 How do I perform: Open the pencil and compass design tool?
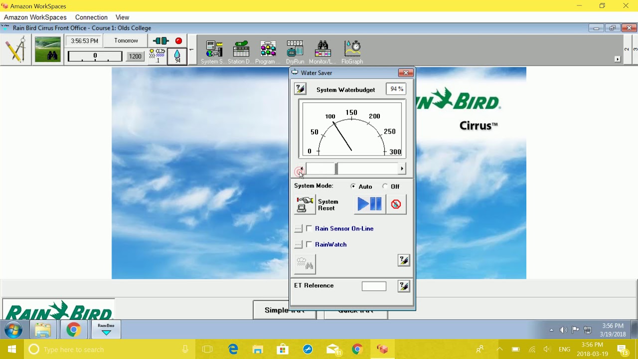pos(16,50)
